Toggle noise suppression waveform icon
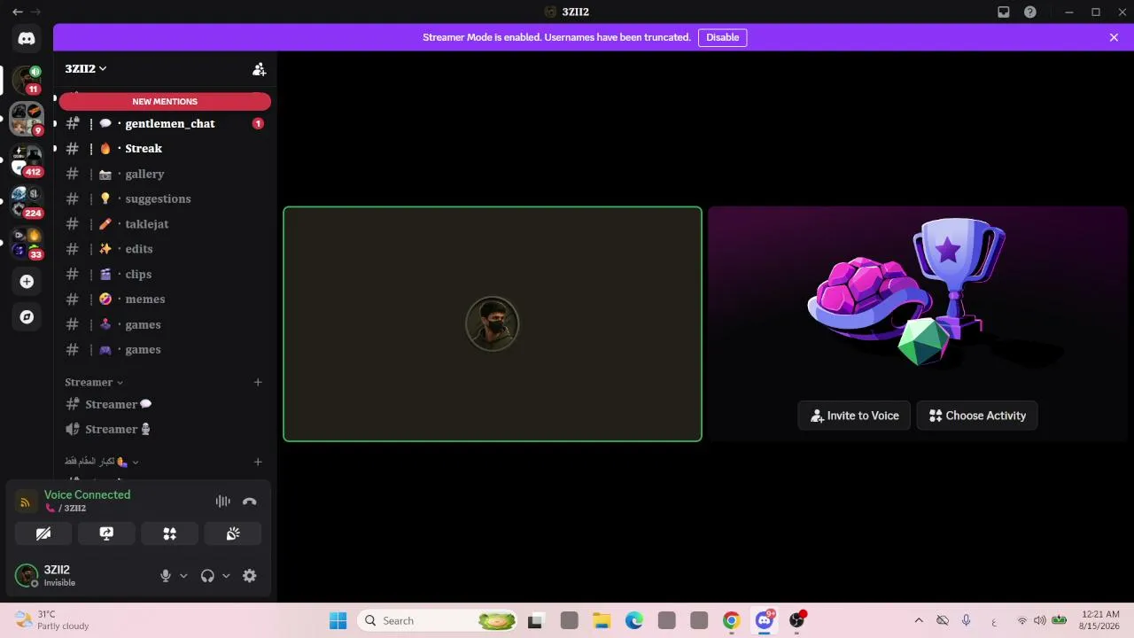 pos(223,501)
